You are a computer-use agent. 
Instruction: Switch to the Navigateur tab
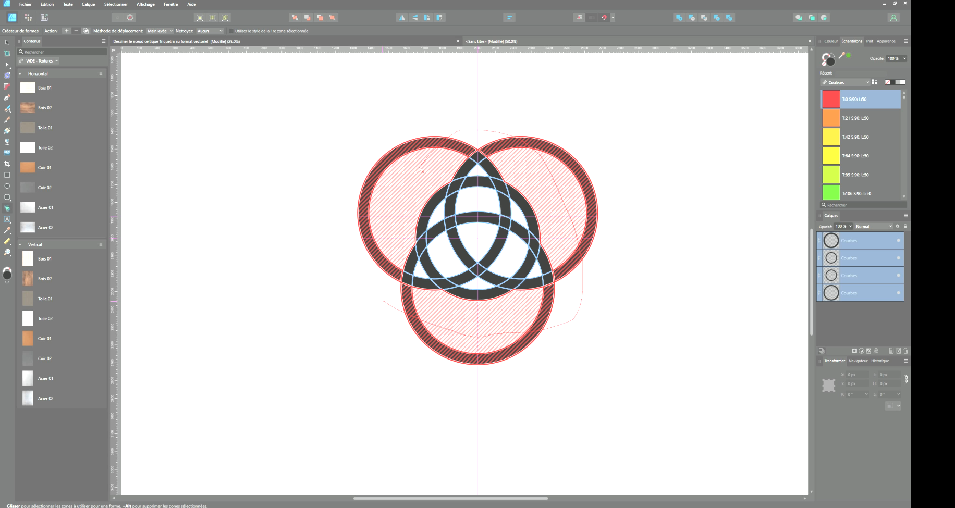click(858, 361)
